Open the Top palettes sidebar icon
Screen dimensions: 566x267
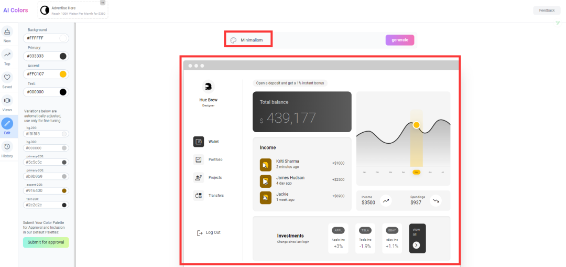pos(7,55)
